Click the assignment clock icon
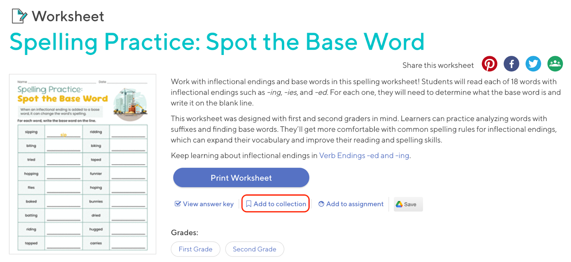The width and height of the screenshot is (571, 262). point(321,204)
